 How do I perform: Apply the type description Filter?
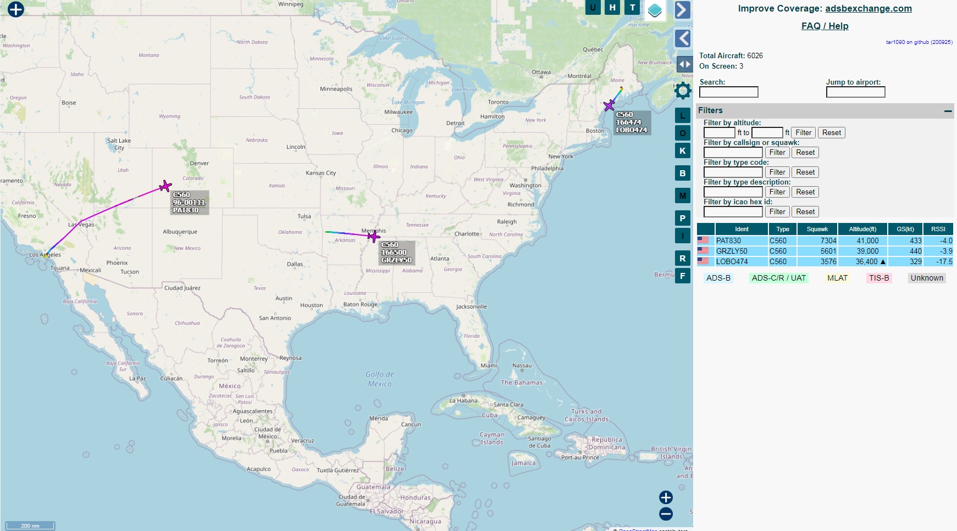[x=777, y=192]
